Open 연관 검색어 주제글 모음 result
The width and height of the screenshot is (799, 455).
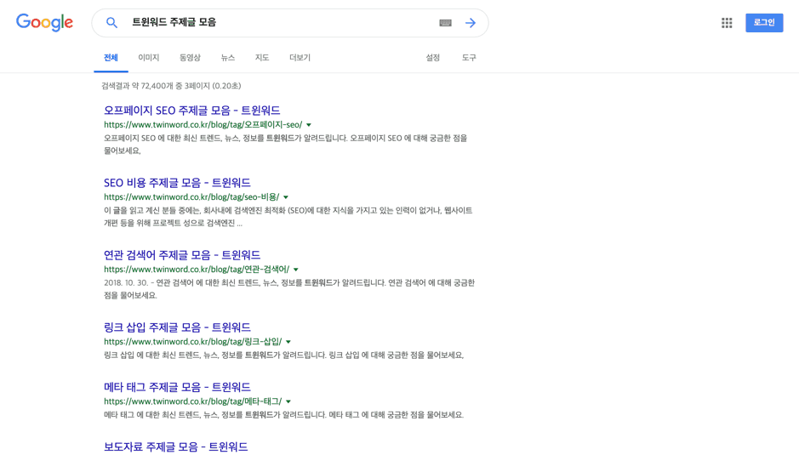(182, 255)
